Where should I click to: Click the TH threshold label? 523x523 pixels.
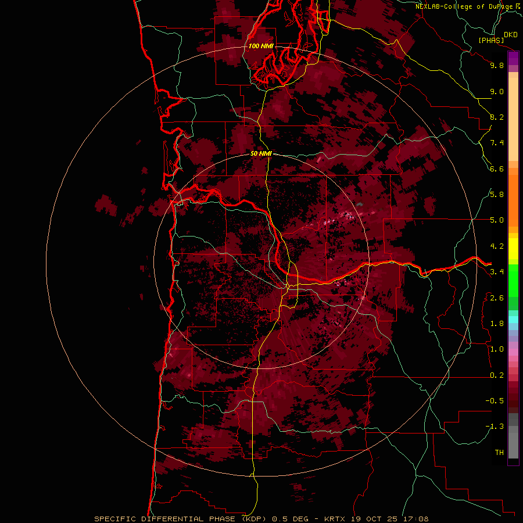pyautogui.click(x=499, y=453)
